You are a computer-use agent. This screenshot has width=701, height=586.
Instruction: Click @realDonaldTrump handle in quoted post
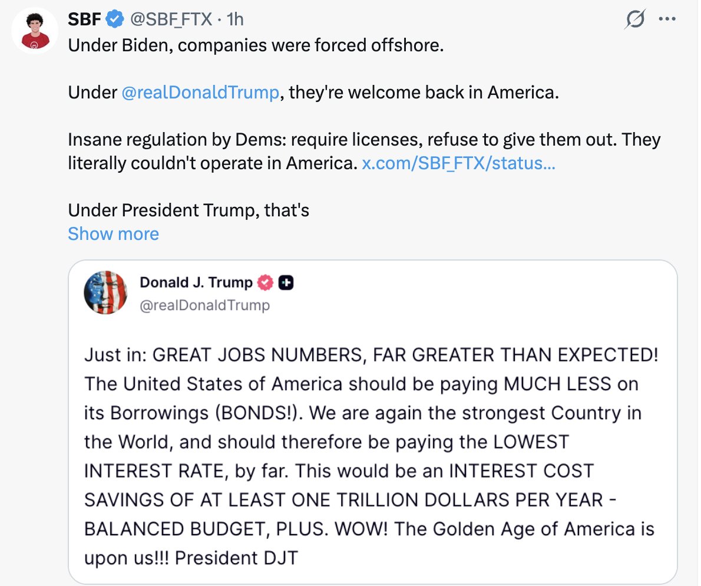204,305
